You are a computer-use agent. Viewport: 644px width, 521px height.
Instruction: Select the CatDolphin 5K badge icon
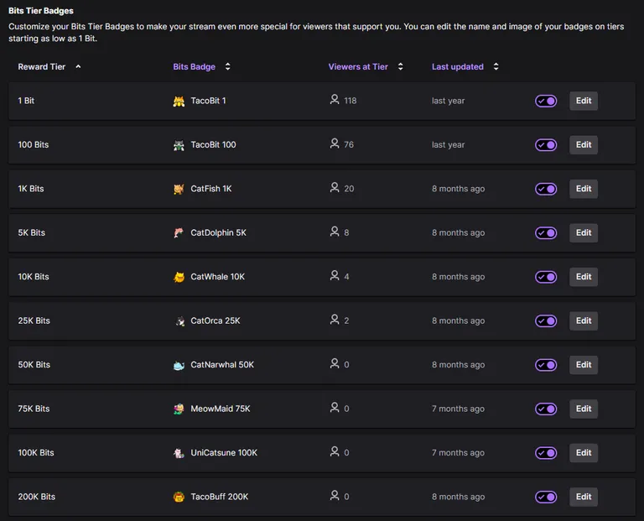(179, 233)
